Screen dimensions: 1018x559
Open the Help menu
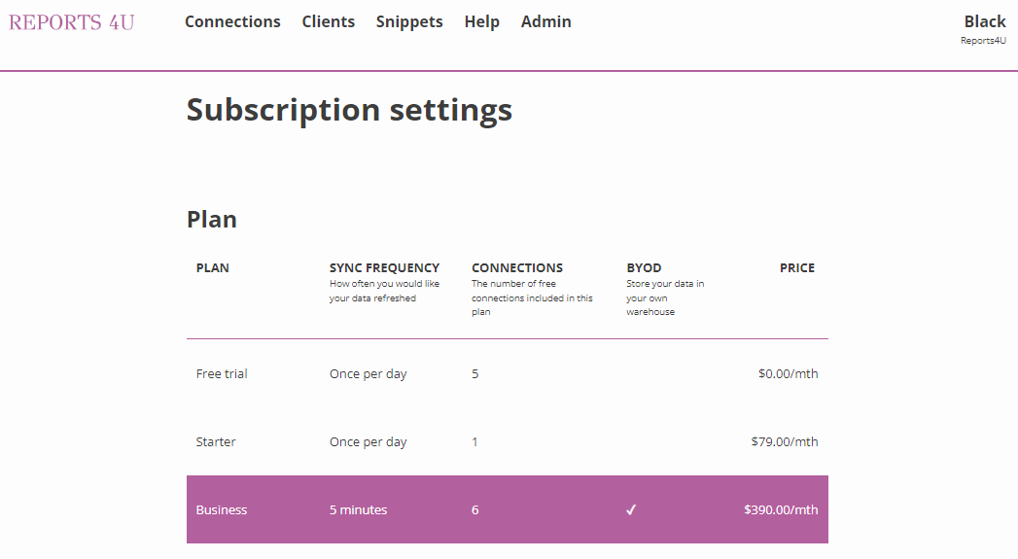coord(481,21)
